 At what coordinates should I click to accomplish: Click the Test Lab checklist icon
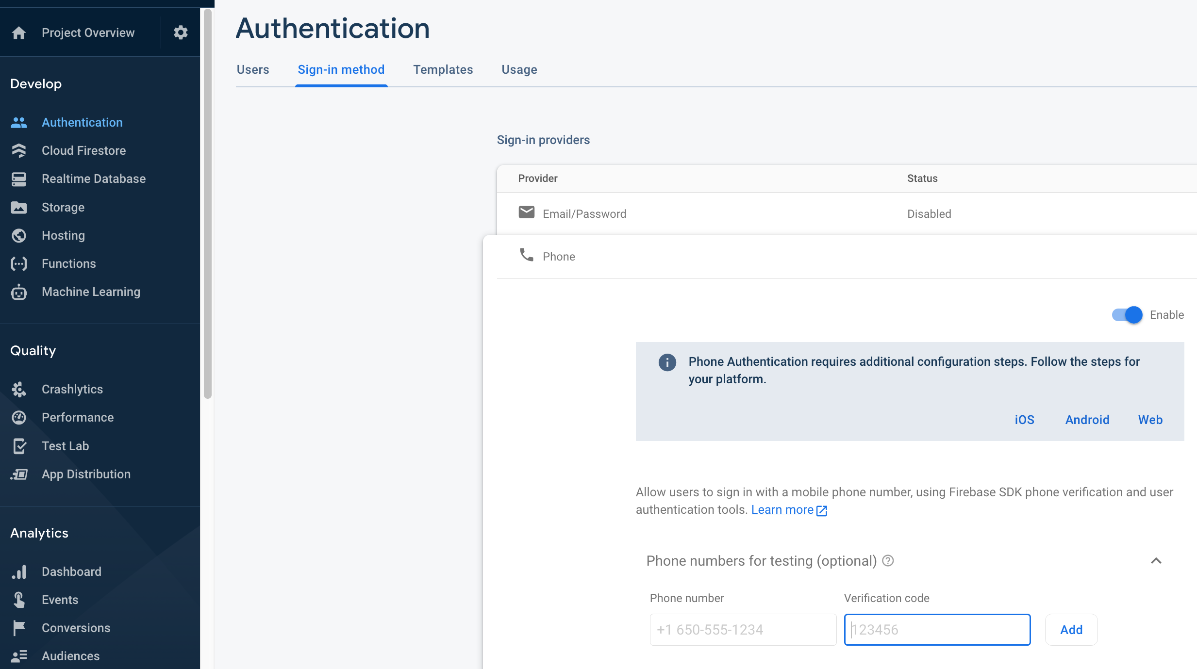point(19,446)
